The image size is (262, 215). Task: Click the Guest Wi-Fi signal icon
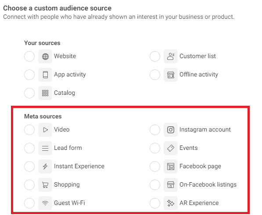click(x=45, y=203)
